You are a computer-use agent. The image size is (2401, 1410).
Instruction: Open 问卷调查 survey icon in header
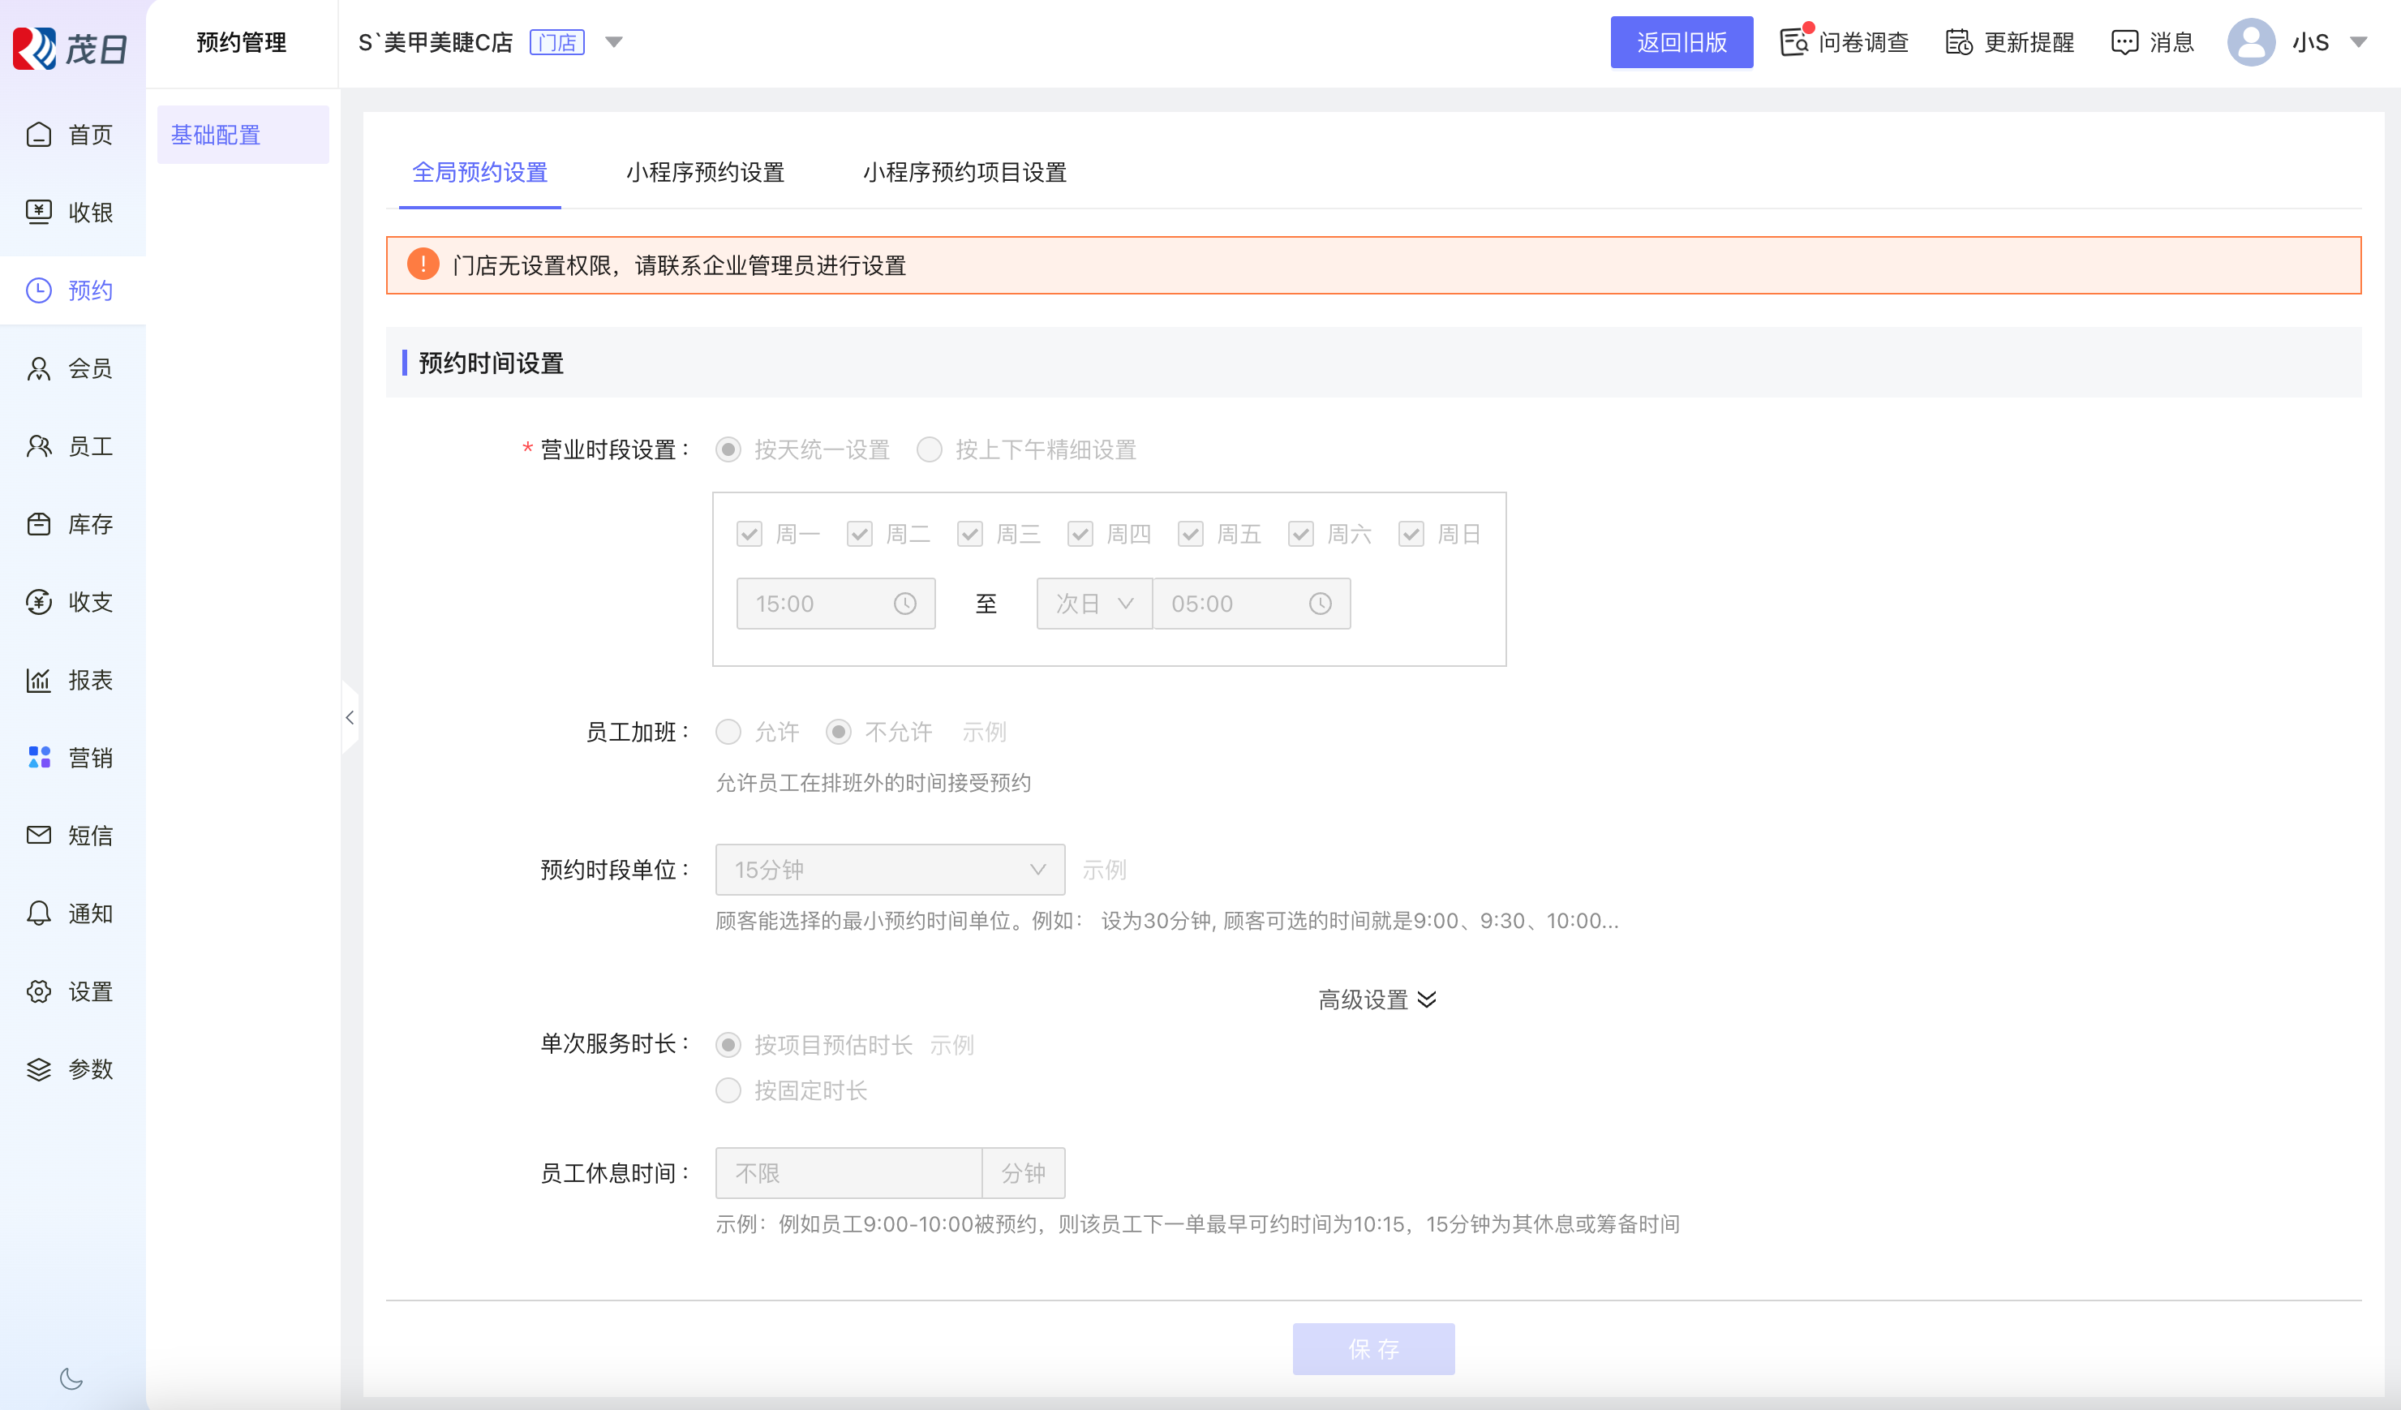1794,43
